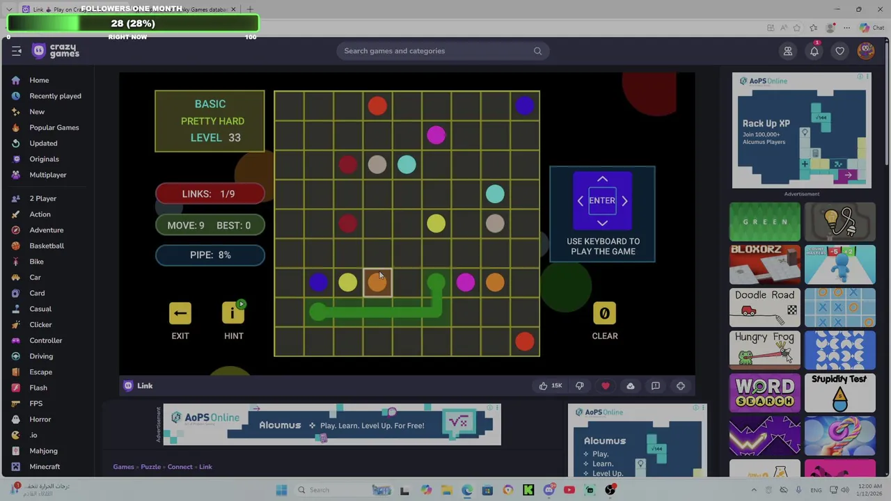Image resolution: width=891 pixels, height=501 pixels.
Task: Open Popular Games category
Action: point(54,127)
